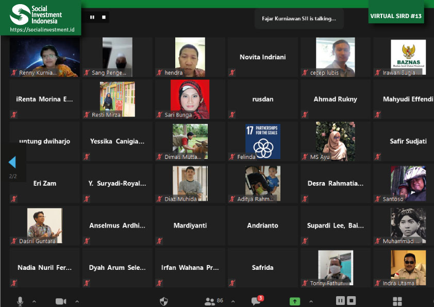Viewport: 434px width, 307px height.
Task: Open the Chat with 3 unread messages
Action: 256,301
